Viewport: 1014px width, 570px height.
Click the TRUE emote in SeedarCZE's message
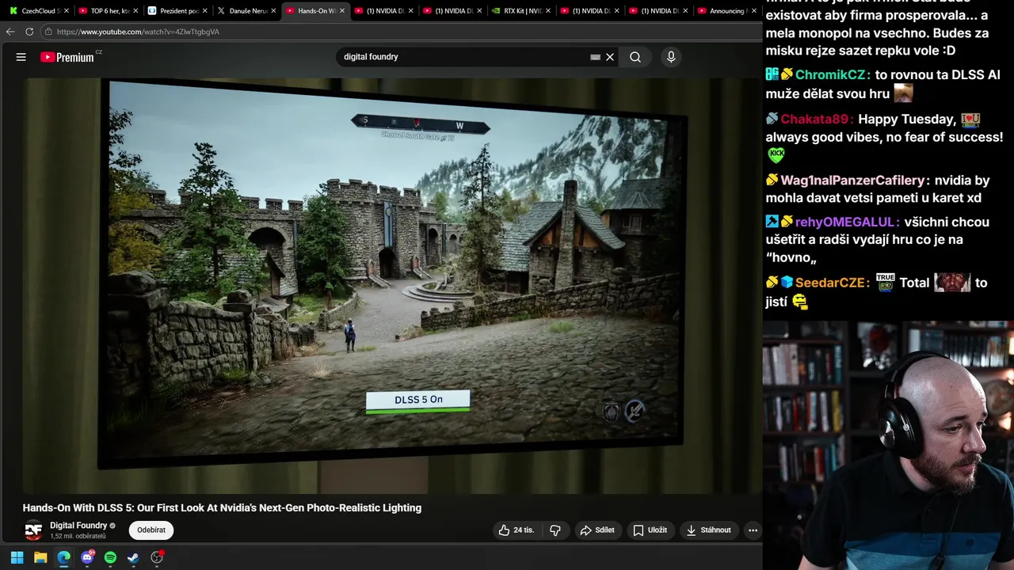(885, 282)
